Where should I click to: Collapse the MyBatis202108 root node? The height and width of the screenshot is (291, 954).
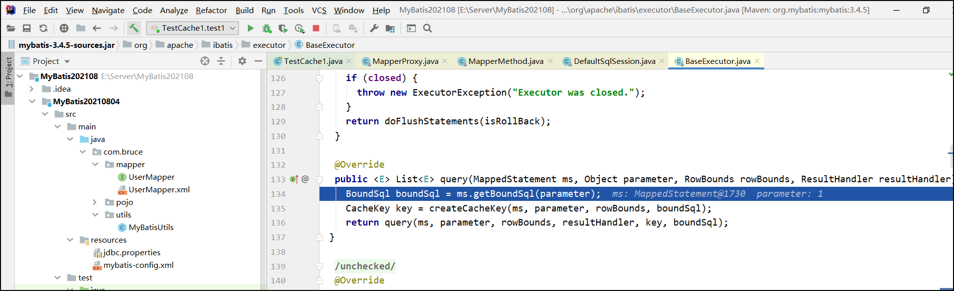pos(20,77)
